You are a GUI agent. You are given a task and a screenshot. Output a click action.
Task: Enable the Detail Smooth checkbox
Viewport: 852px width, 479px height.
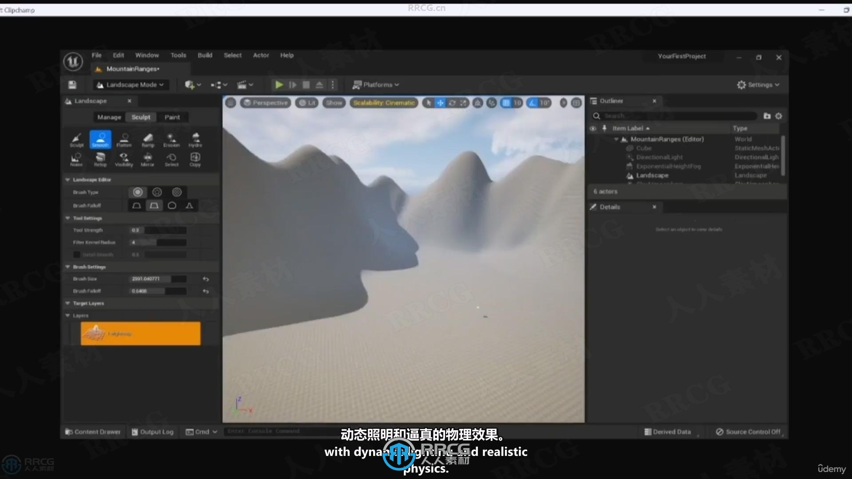coord(76,255)
